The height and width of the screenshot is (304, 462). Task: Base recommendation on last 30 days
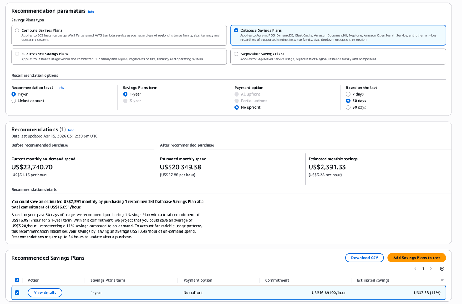pos(348,101)
